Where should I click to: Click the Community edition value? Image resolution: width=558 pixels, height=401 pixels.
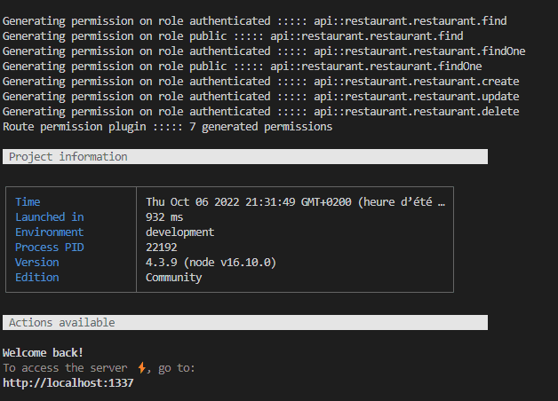pyautogui.click(x=173, y=278)
